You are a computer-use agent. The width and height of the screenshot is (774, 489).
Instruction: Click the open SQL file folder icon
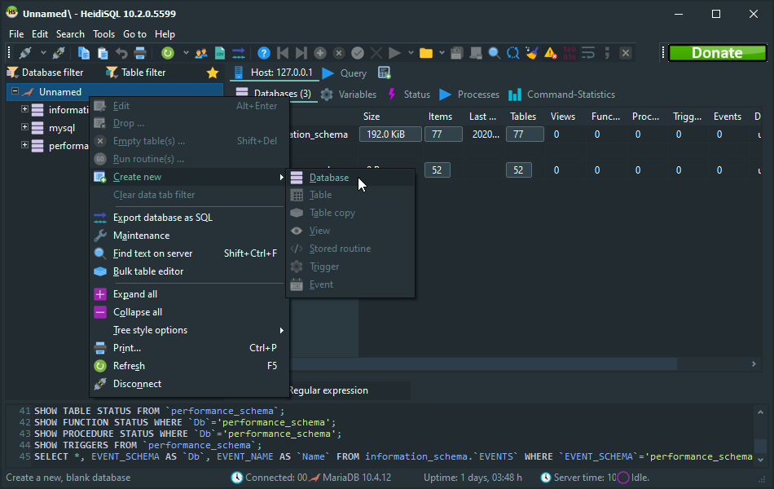[426, 53]
